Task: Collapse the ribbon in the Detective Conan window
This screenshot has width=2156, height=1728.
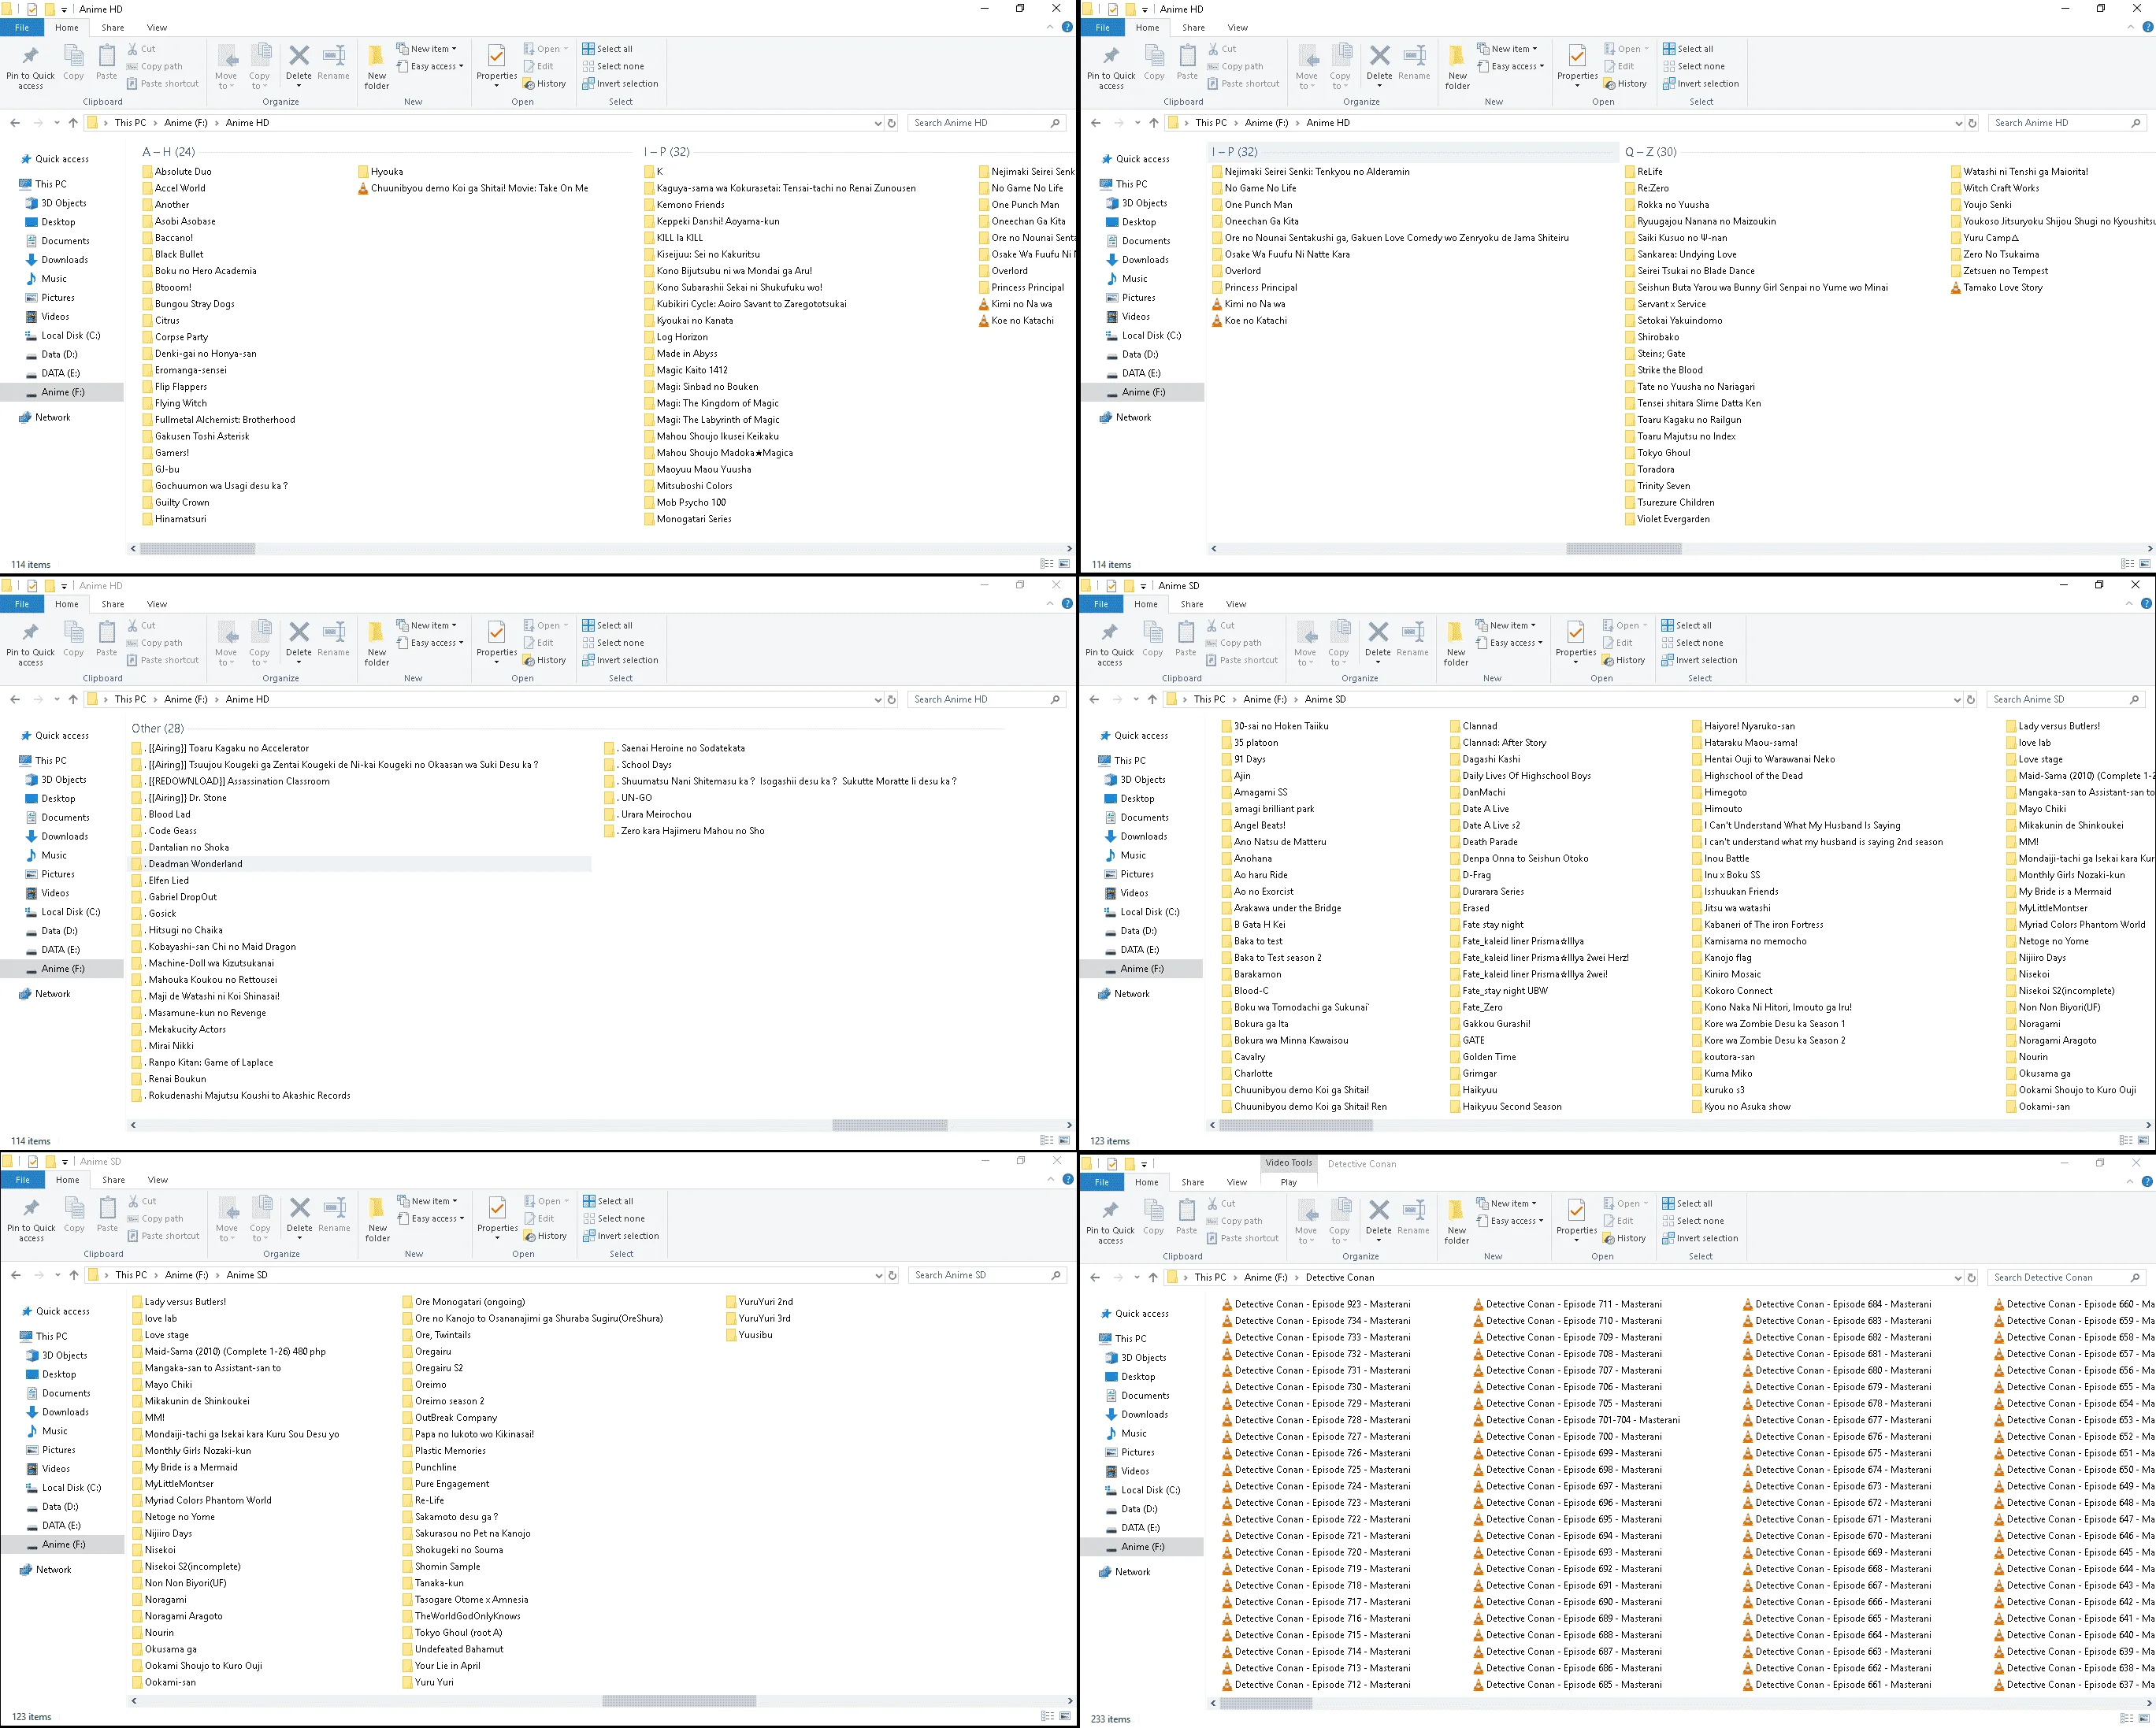Action: point(2130,1181)
